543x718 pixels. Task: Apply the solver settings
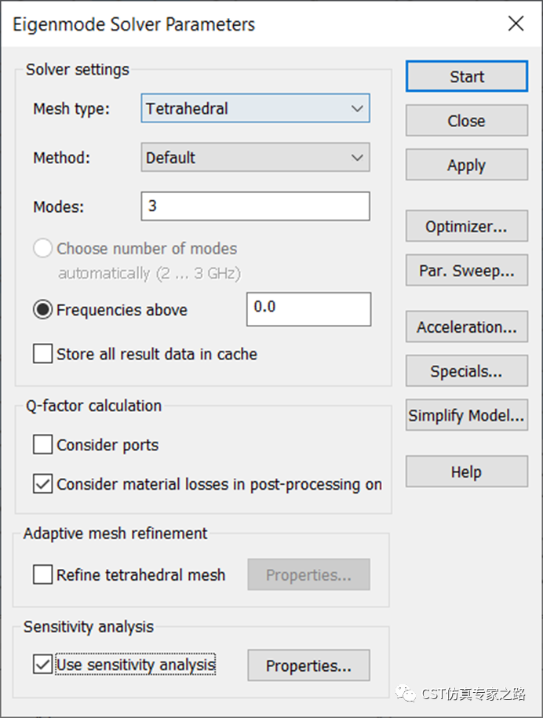tap(467, 165)
